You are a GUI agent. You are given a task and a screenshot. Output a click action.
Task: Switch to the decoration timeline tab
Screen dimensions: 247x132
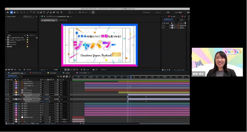point(53,73)
